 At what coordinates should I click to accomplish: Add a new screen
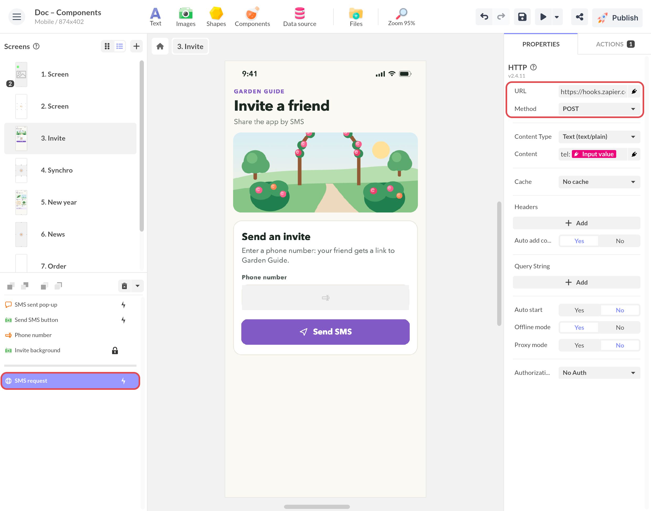[136, 46]
